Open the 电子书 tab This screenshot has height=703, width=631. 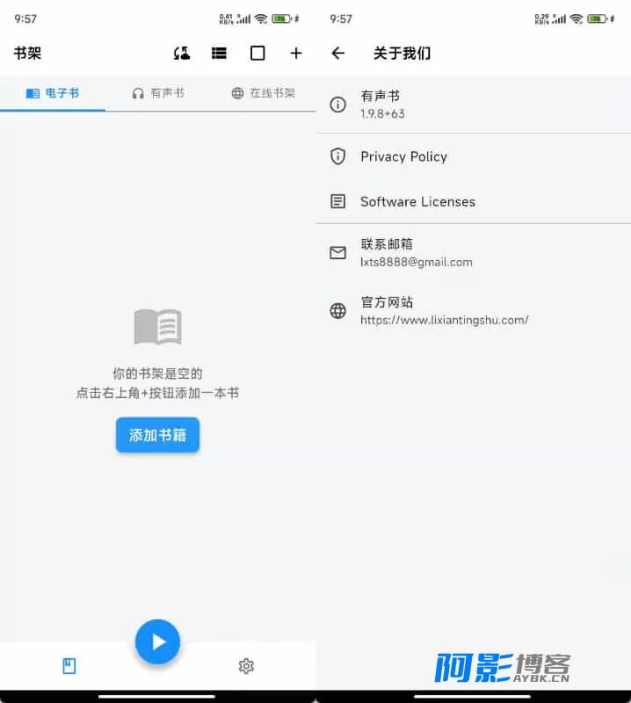click(53, 93)
